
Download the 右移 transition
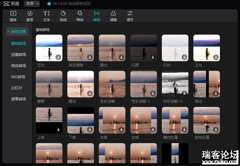point(153,130)
